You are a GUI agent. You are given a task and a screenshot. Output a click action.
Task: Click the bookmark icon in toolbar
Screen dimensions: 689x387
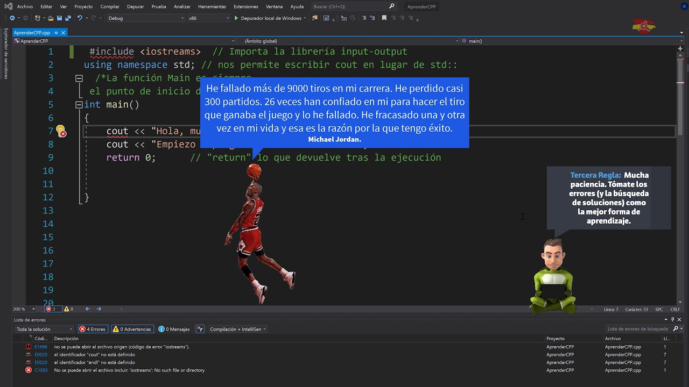384,18
